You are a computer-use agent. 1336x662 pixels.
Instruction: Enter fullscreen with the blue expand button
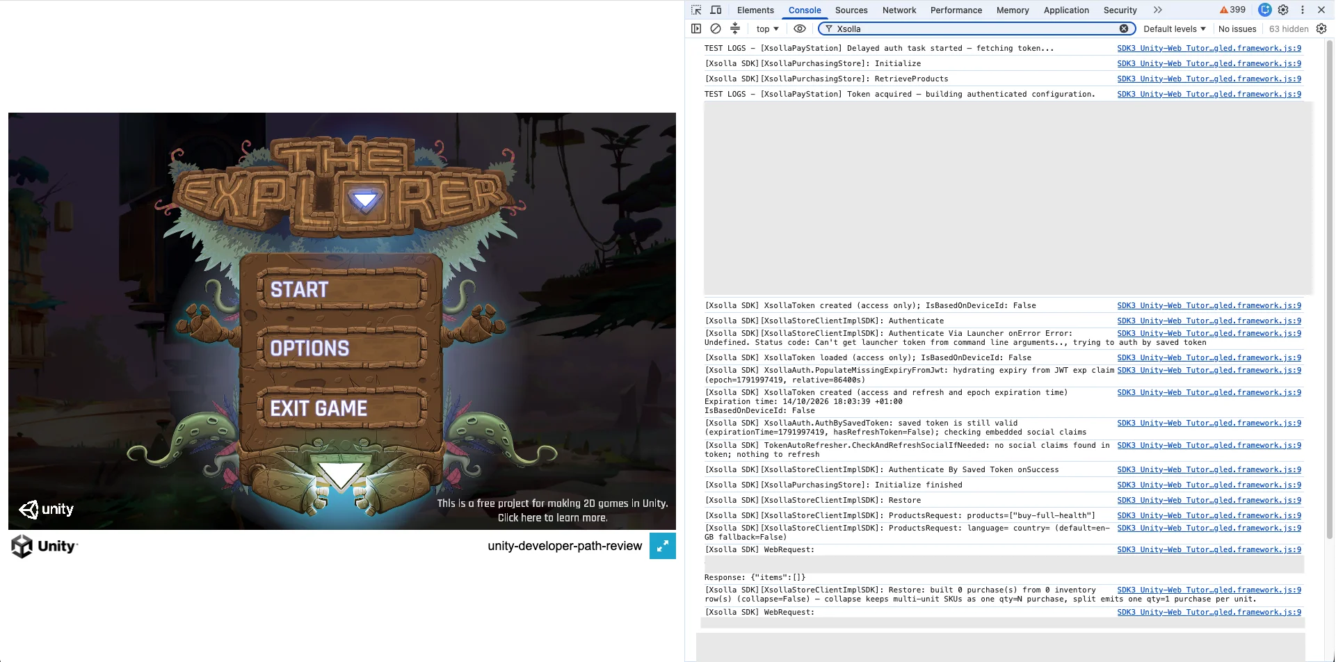663,546
